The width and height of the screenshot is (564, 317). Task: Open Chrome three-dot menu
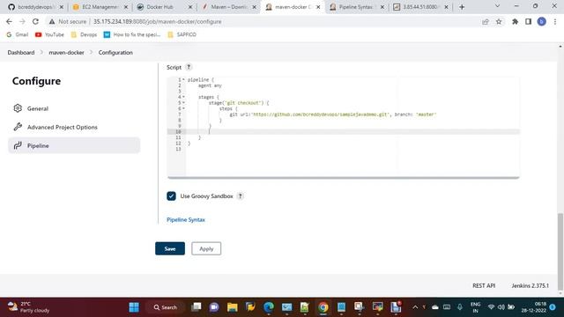[555, 21]
